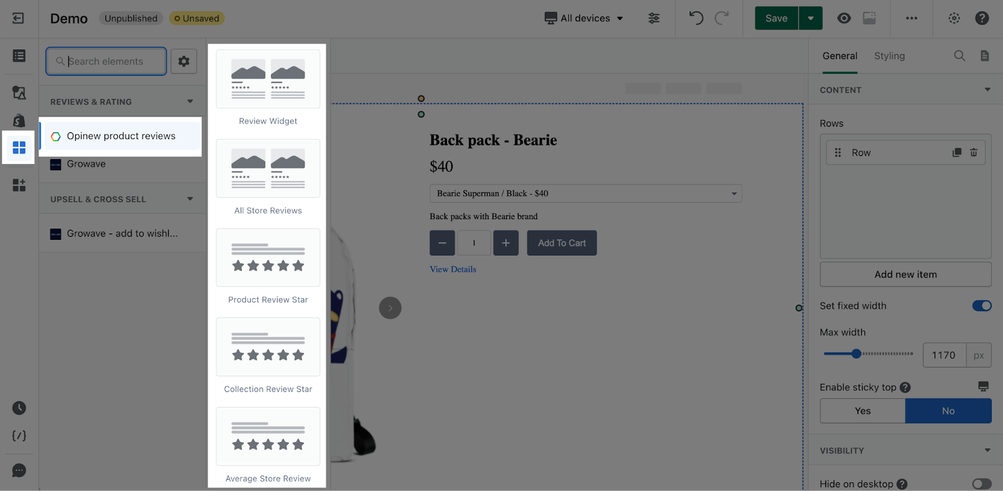The width and height of the screenshot is (1003, 491).
Task: Open the code editor braces icon
Action: click(19, 436)
